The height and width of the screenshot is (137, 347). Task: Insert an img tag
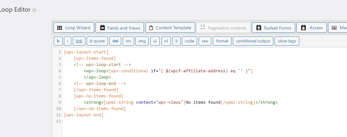(x=142, y=41)
